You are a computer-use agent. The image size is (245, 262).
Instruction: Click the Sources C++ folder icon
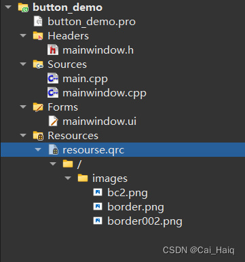tap(38, 64)
